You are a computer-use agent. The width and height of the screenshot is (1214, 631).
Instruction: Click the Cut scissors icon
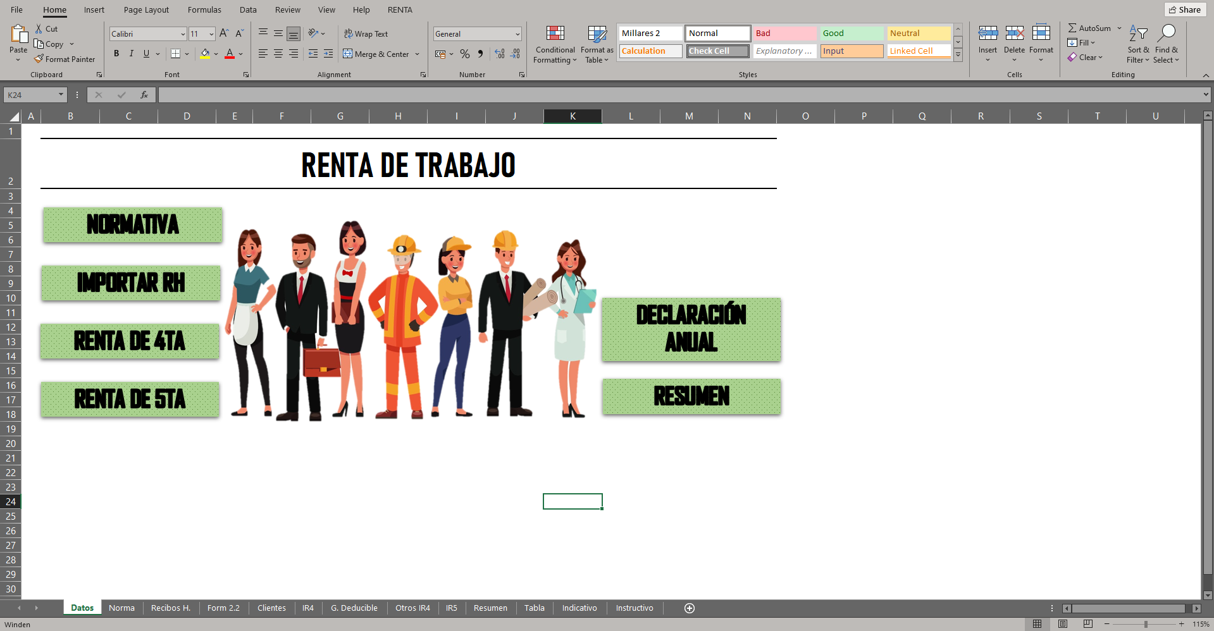click(x=39, y=28)
